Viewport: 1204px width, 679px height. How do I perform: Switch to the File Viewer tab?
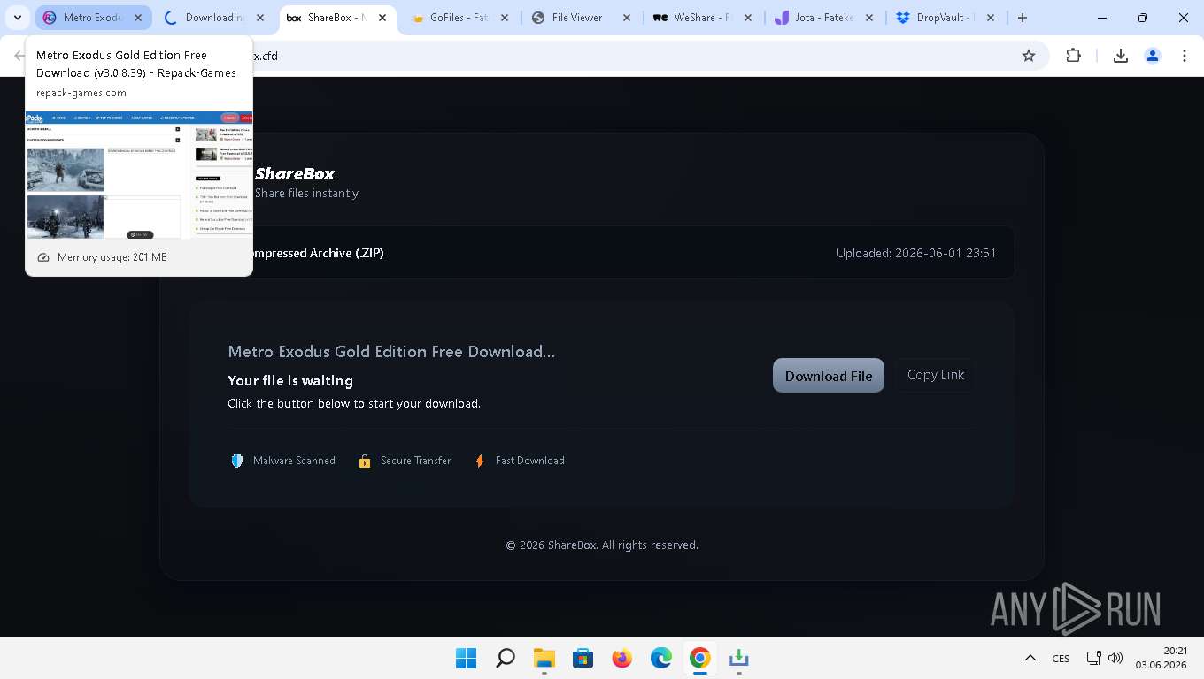(x=581, y=18)
